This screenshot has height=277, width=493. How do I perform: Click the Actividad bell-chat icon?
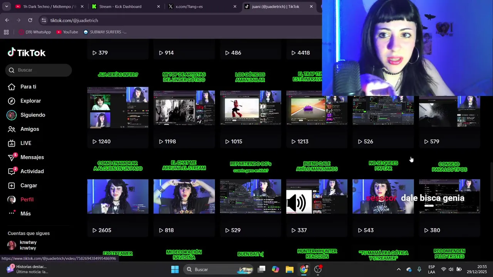tap(12, 171)
